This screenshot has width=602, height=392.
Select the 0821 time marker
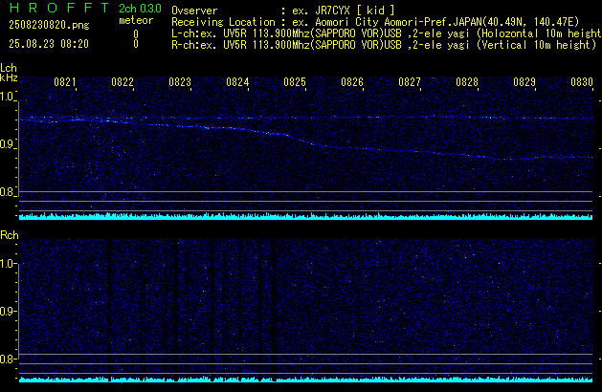coord(65,82)
